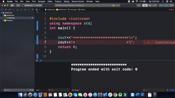Switch to the Standard editor
The image size is (175, 98).
(x=145, y=5)
